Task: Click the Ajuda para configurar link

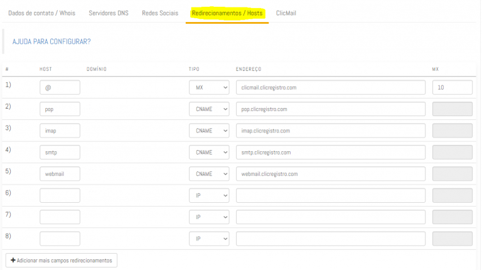Action: (51, 41)
